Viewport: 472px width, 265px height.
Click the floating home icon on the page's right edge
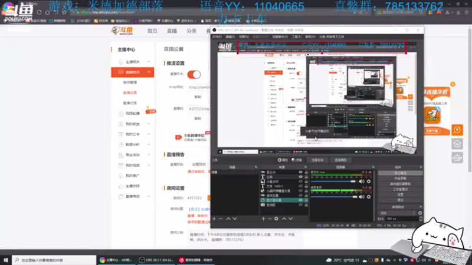tap(457, 144)
